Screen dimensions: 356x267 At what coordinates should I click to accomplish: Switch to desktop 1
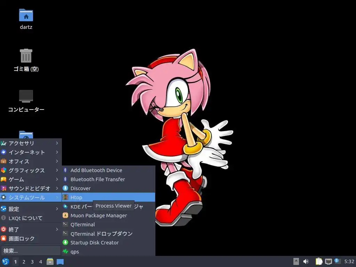pos(15,262)
